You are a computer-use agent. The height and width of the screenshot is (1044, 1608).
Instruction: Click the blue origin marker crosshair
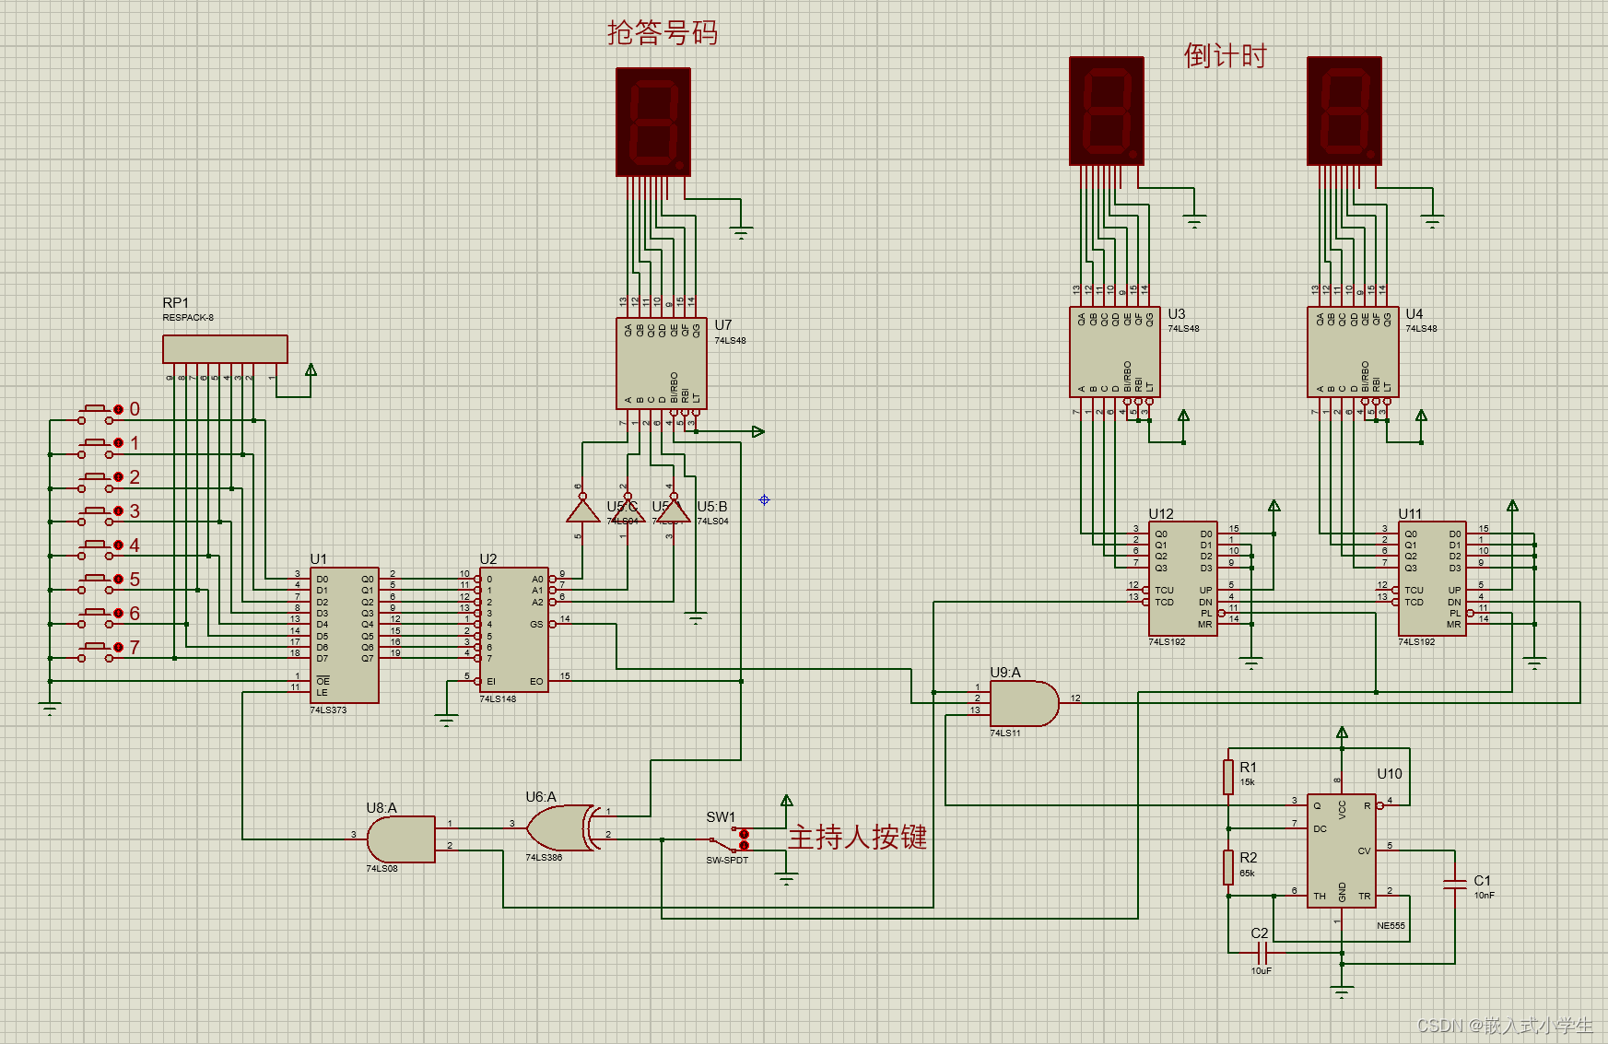(x=764, y=499)
